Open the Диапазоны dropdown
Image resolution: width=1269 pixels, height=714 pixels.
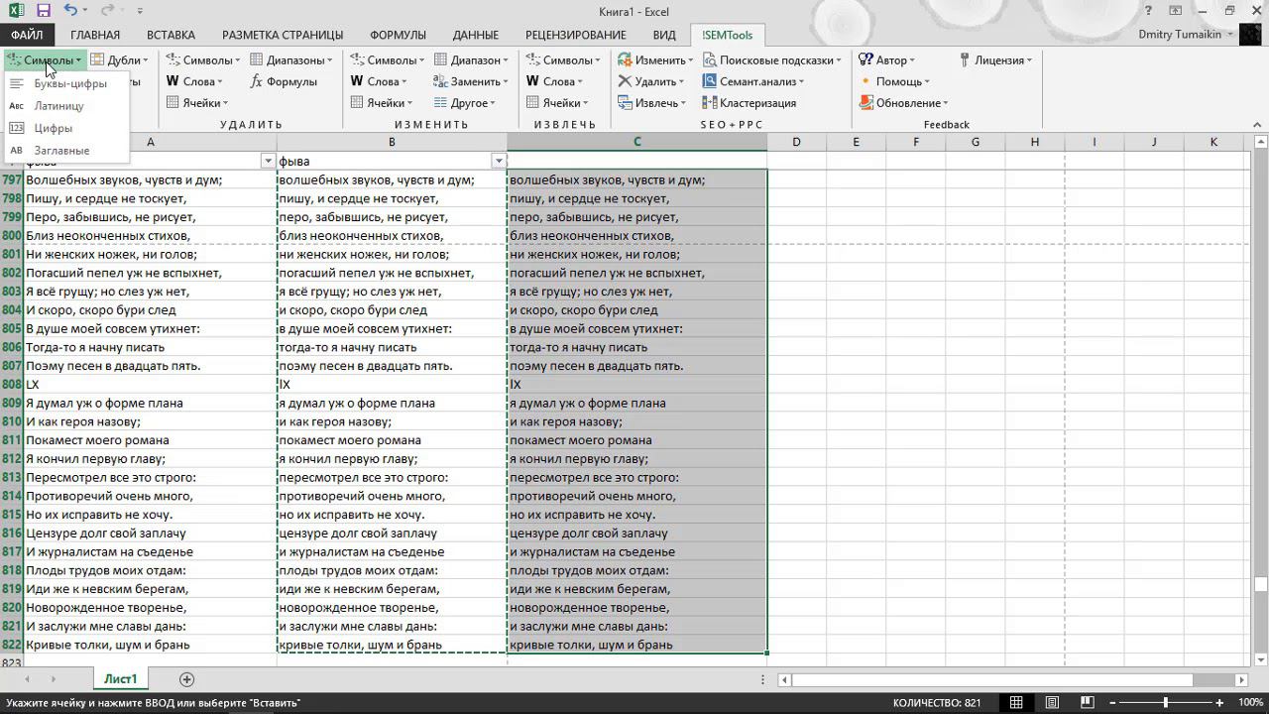290,60
